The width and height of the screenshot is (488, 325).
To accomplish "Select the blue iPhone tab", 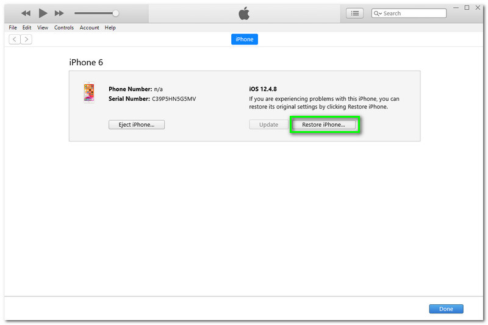I will 245,39.
